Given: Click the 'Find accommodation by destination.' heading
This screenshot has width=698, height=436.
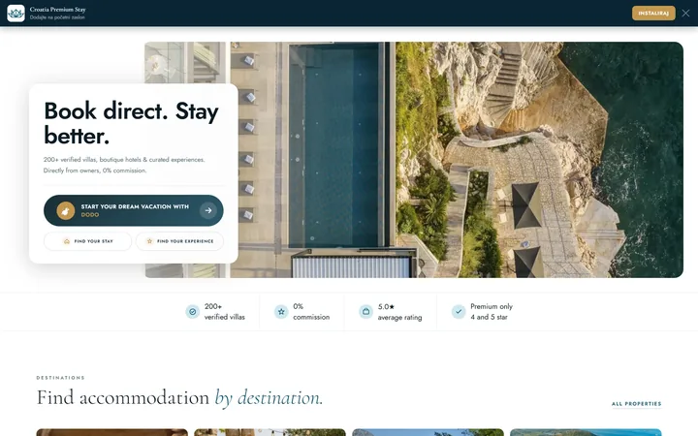Looking at the screenshot, I should 179,397.
